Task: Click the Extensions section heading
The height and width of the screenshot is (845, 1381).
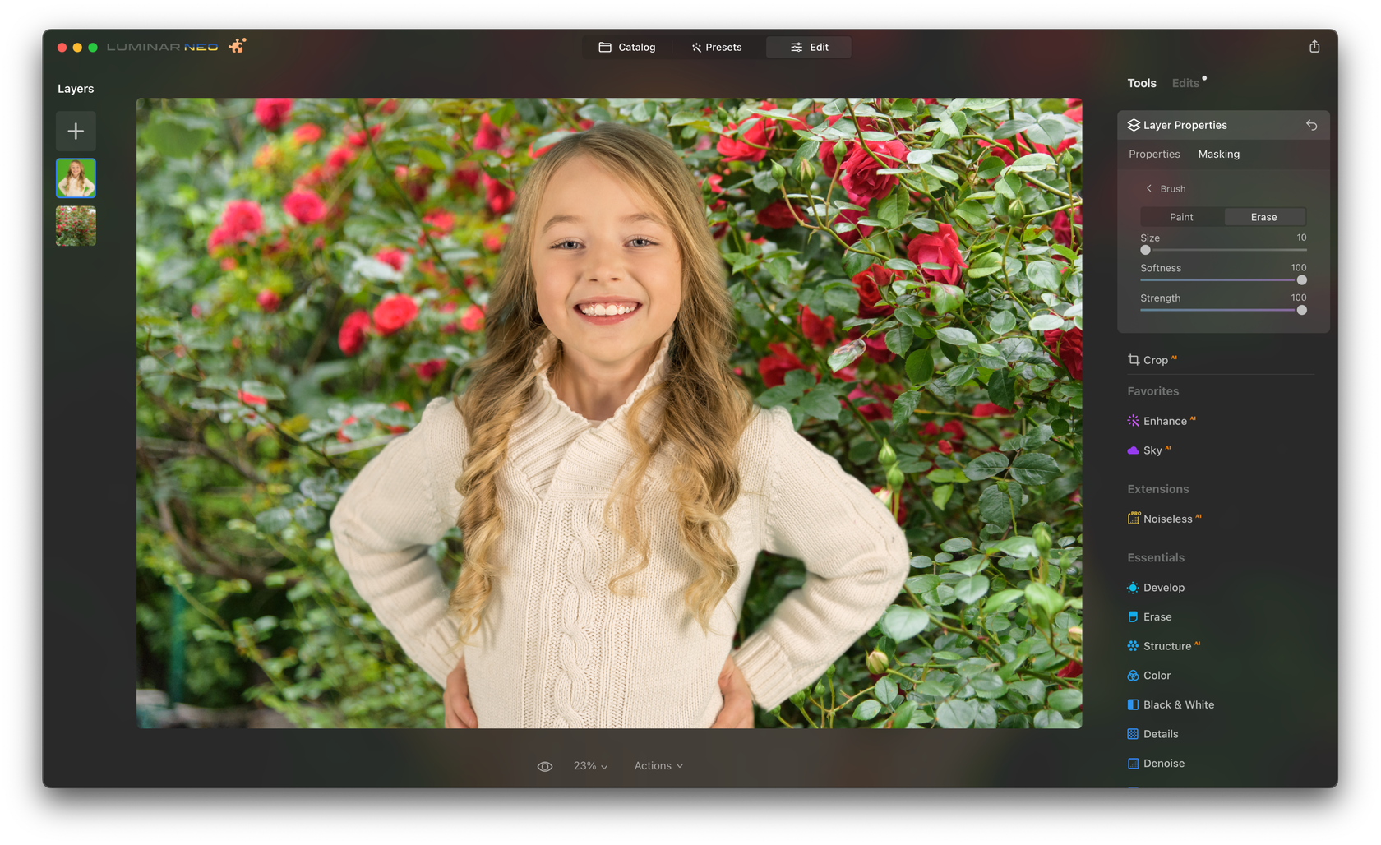Action: [x=1158, y=489]
